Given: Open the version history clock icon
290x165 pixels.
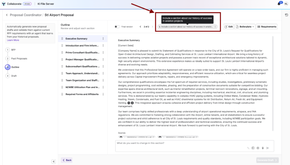Looking at the screenshot, I should [287, 15].
